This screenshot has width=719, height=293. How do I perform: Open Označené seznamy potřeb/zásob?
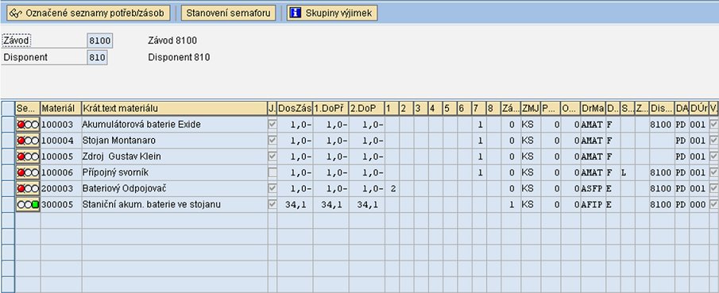[88, 13]
